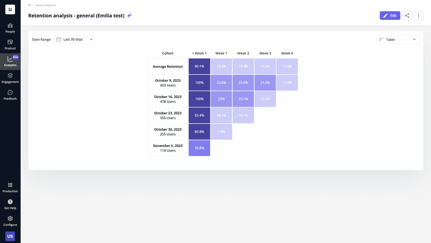The height and width of the screenshot is (243, 431).
Task: Expand the Last 30 days date range dropdown
Action: [x=75, y=39]
